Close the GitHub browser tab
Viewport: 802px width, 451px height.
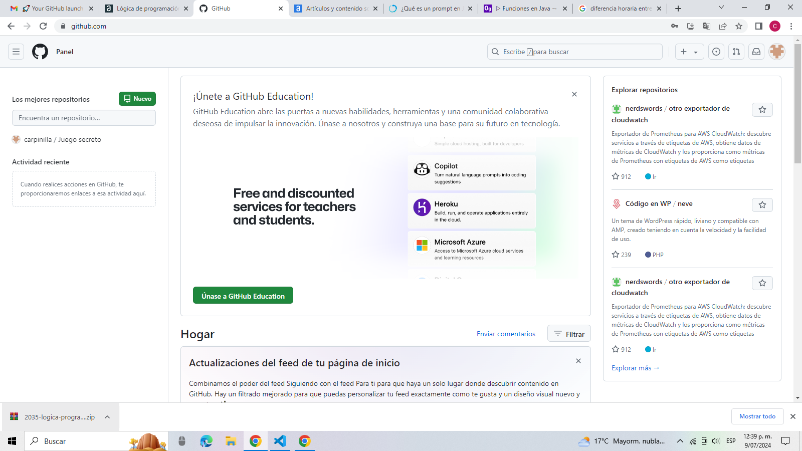coord(280,9)
